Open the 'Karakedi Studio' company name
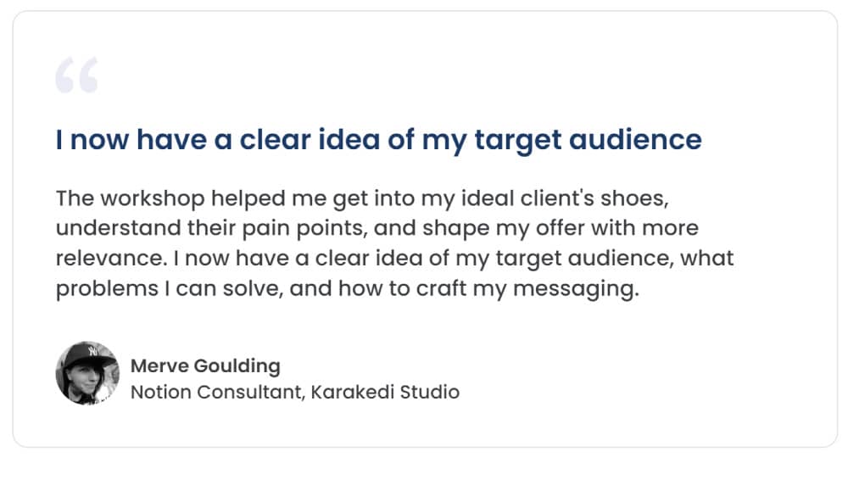Viewport: 848px width, 485px height. pyautogui.click(x=385, y=392)
